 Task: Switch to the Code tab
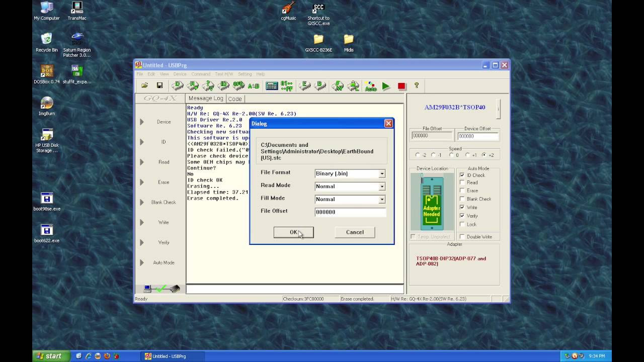[x=235, y=99]
